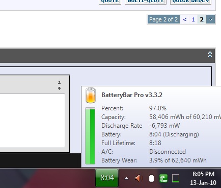Viewport: 221px width, 188px height.
Task: Click inside the white message text area
Action: [32, 121]
